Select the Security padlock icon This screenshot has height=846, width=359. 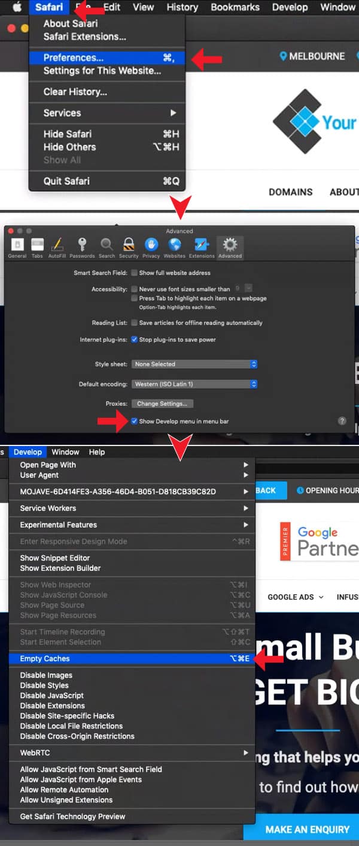[x=128, y=245]
